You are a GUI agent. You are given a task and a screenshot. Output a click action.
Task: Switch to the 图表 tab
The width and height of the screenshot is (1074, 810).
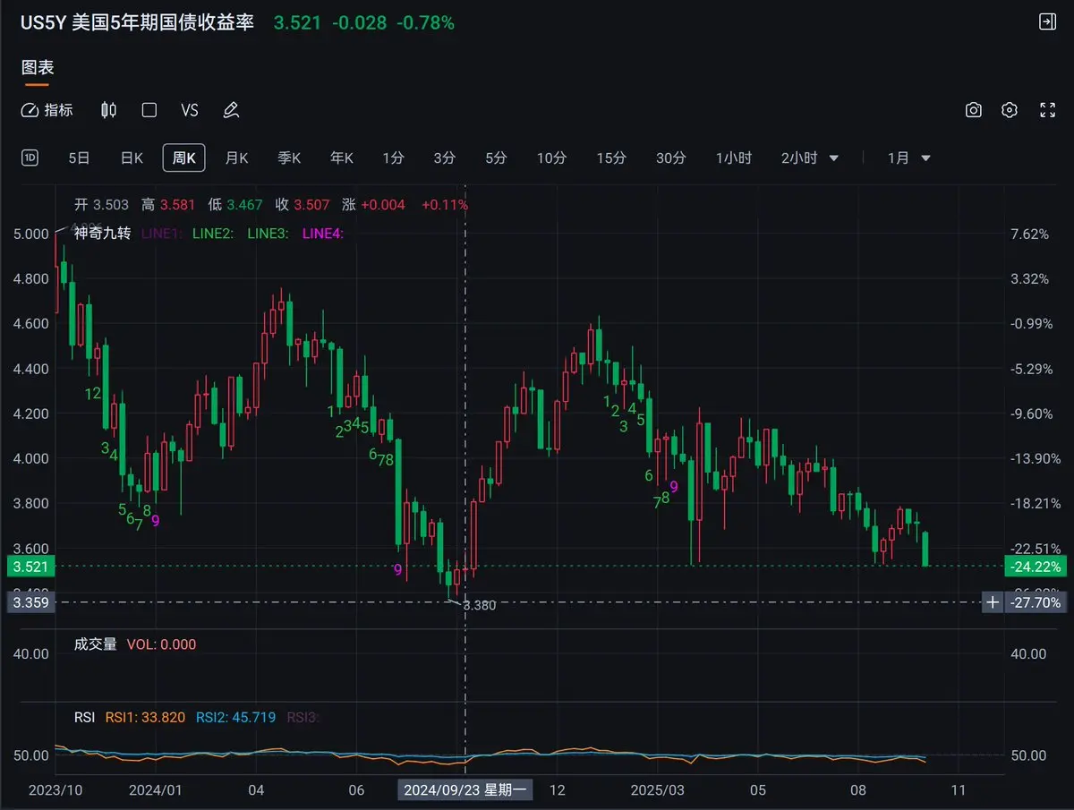38,68
